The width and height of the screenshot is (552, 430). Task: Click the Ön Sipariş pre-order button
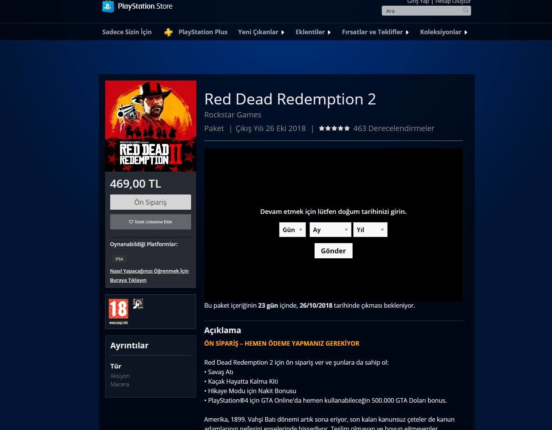(150, 202)
